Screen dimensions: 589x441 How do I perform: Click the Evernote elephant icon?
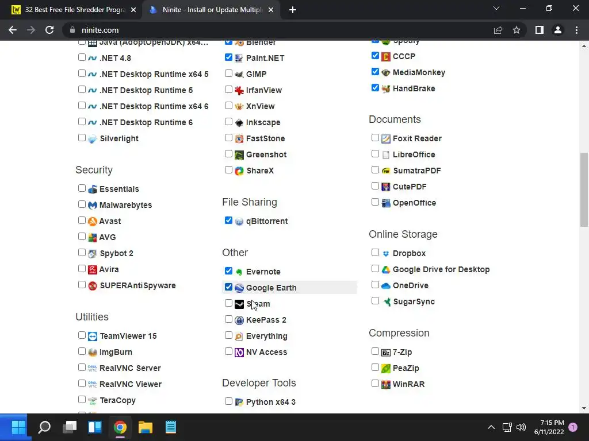click(239, 272)
